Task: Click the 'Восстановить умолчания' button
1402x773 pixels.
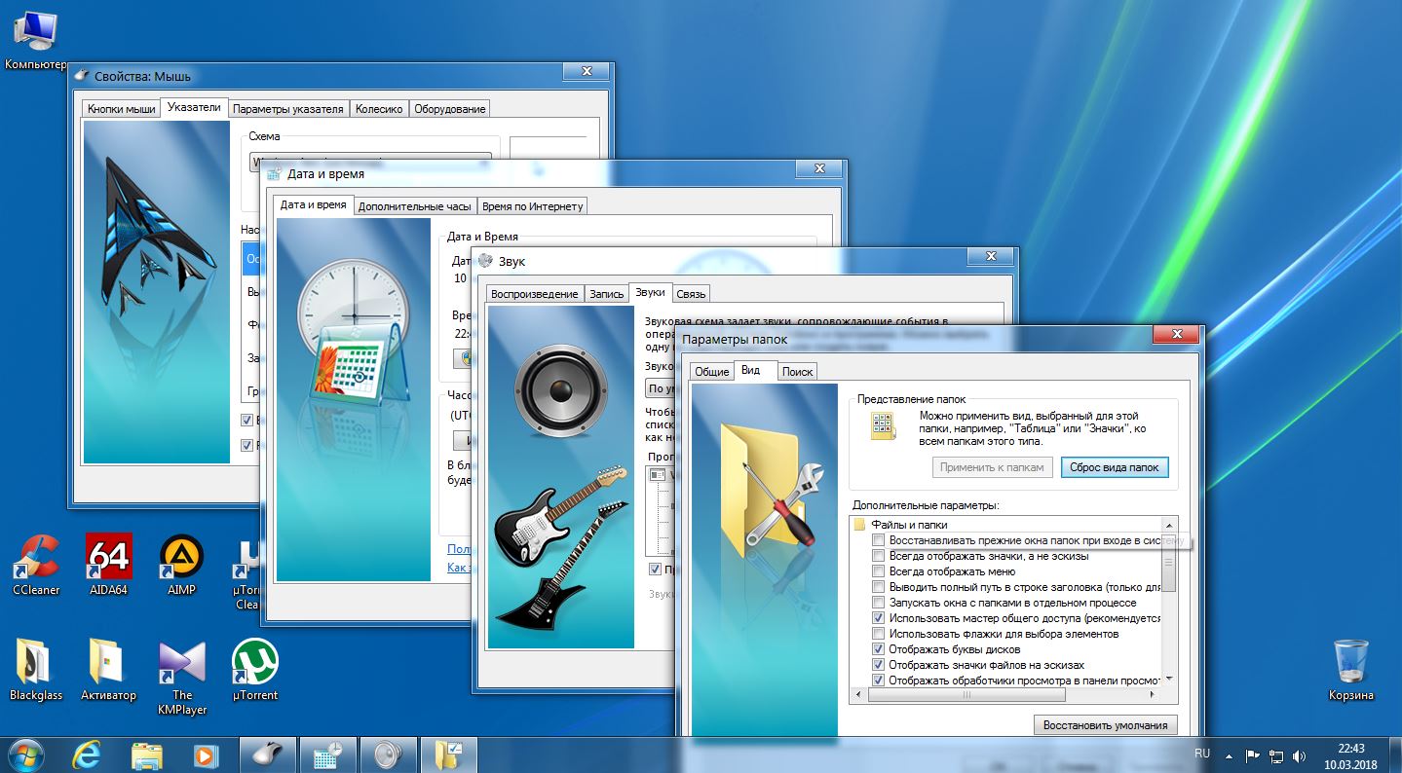Action: 1105,725
